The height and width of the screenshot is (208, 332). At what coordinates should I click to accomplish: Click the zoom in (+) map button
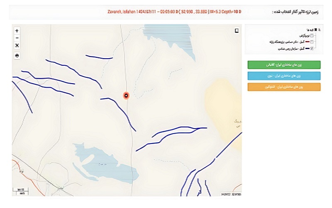click(x=17, y=31)
